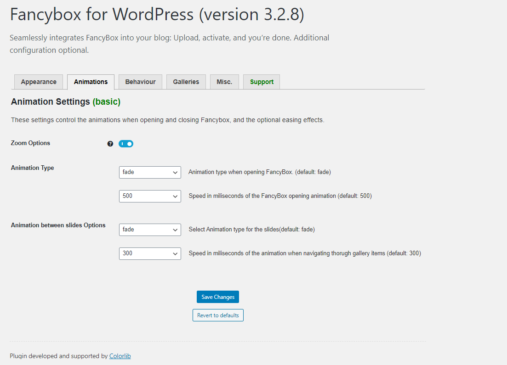Click the Zoom Options label
The height and width of the screenshot is (365, 507).
point(30,143)
